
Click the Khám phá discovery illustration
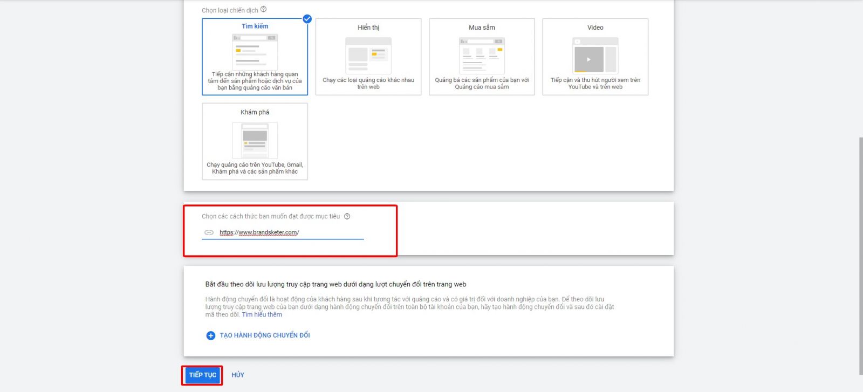255,140
